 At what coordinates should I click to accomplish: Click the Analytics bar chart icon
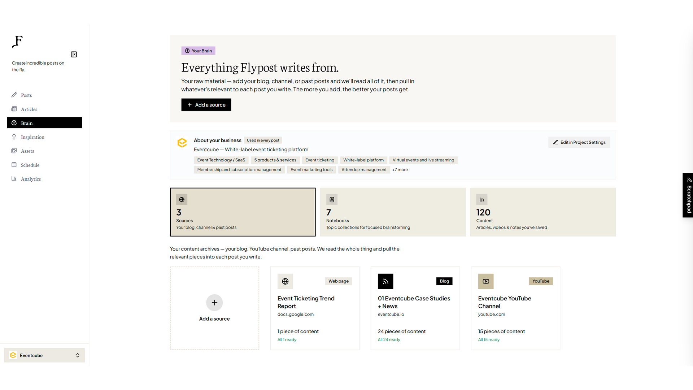pyautogui.click(x=14, y=179)
